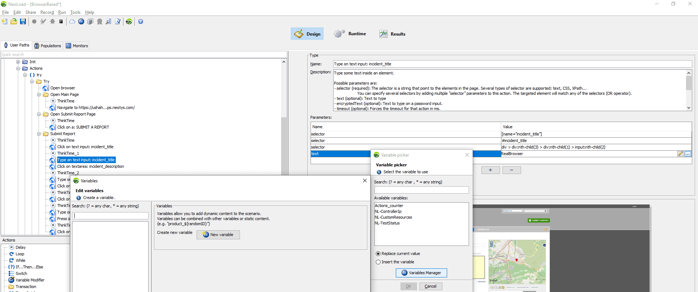
Task: Click the variable picker search field
Action: point(421,190)
